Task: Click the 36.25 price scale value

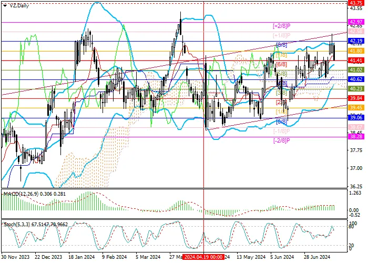Action: 356,186
